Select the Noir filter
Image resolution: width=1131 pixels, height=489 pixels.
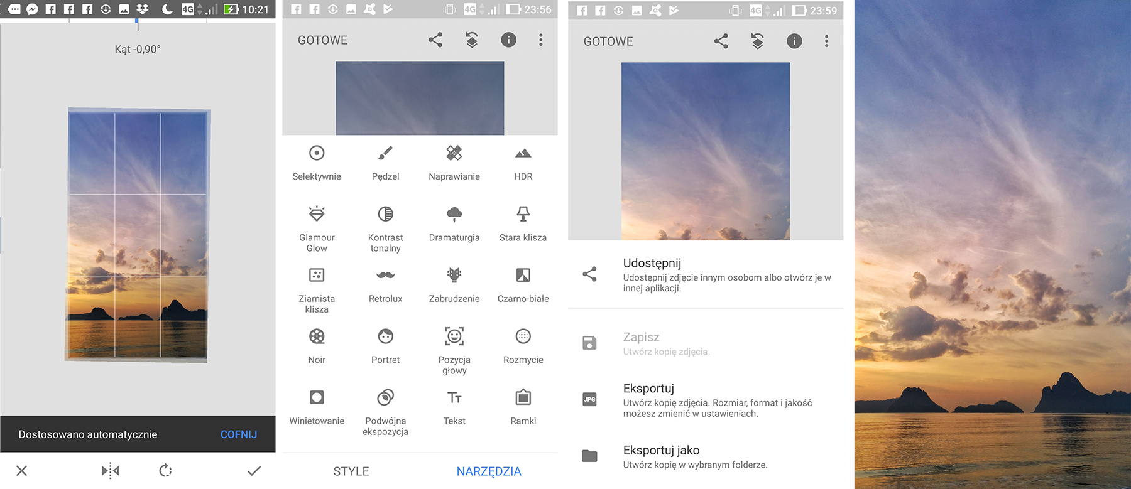click(317, 347)
